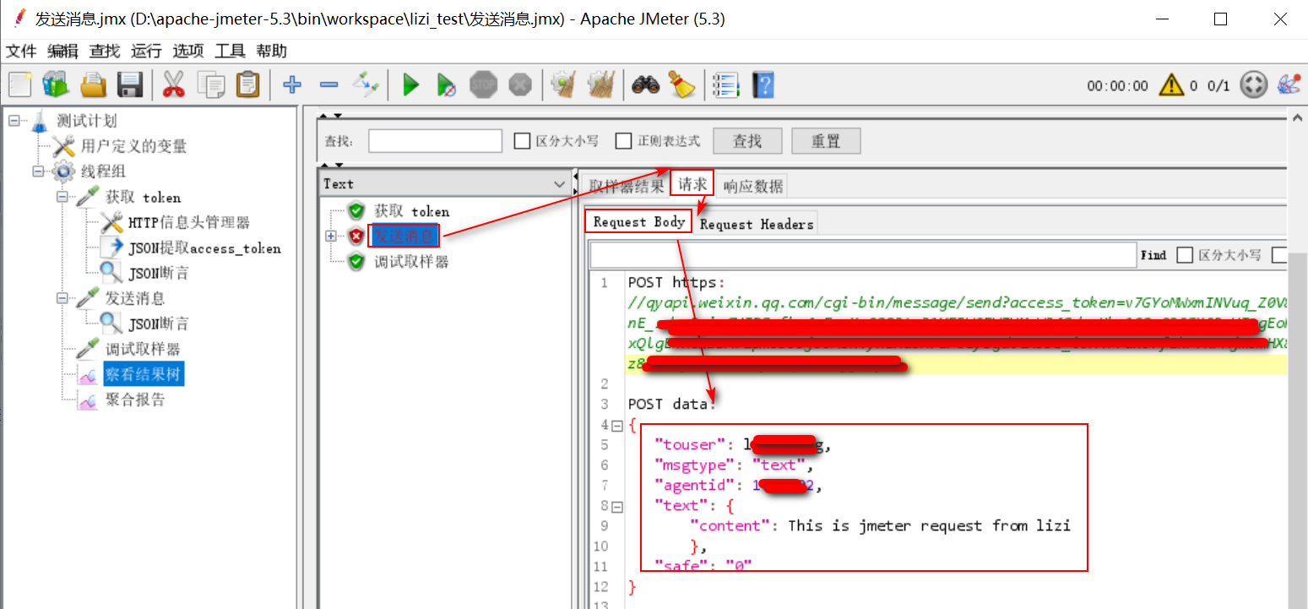Click the yellow warning triangle icon
The width and height of the screenshot is (1308, 609).
1171,84
